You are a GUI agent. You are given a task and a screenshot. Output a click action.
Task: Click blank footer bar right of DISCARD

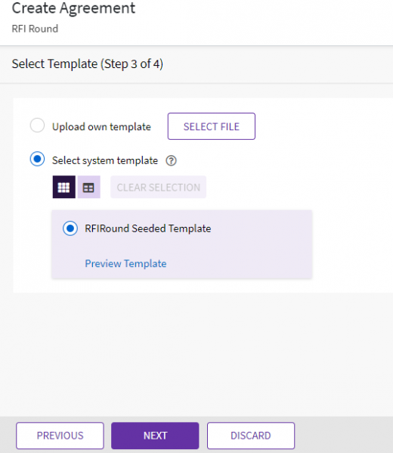(344, 436)
